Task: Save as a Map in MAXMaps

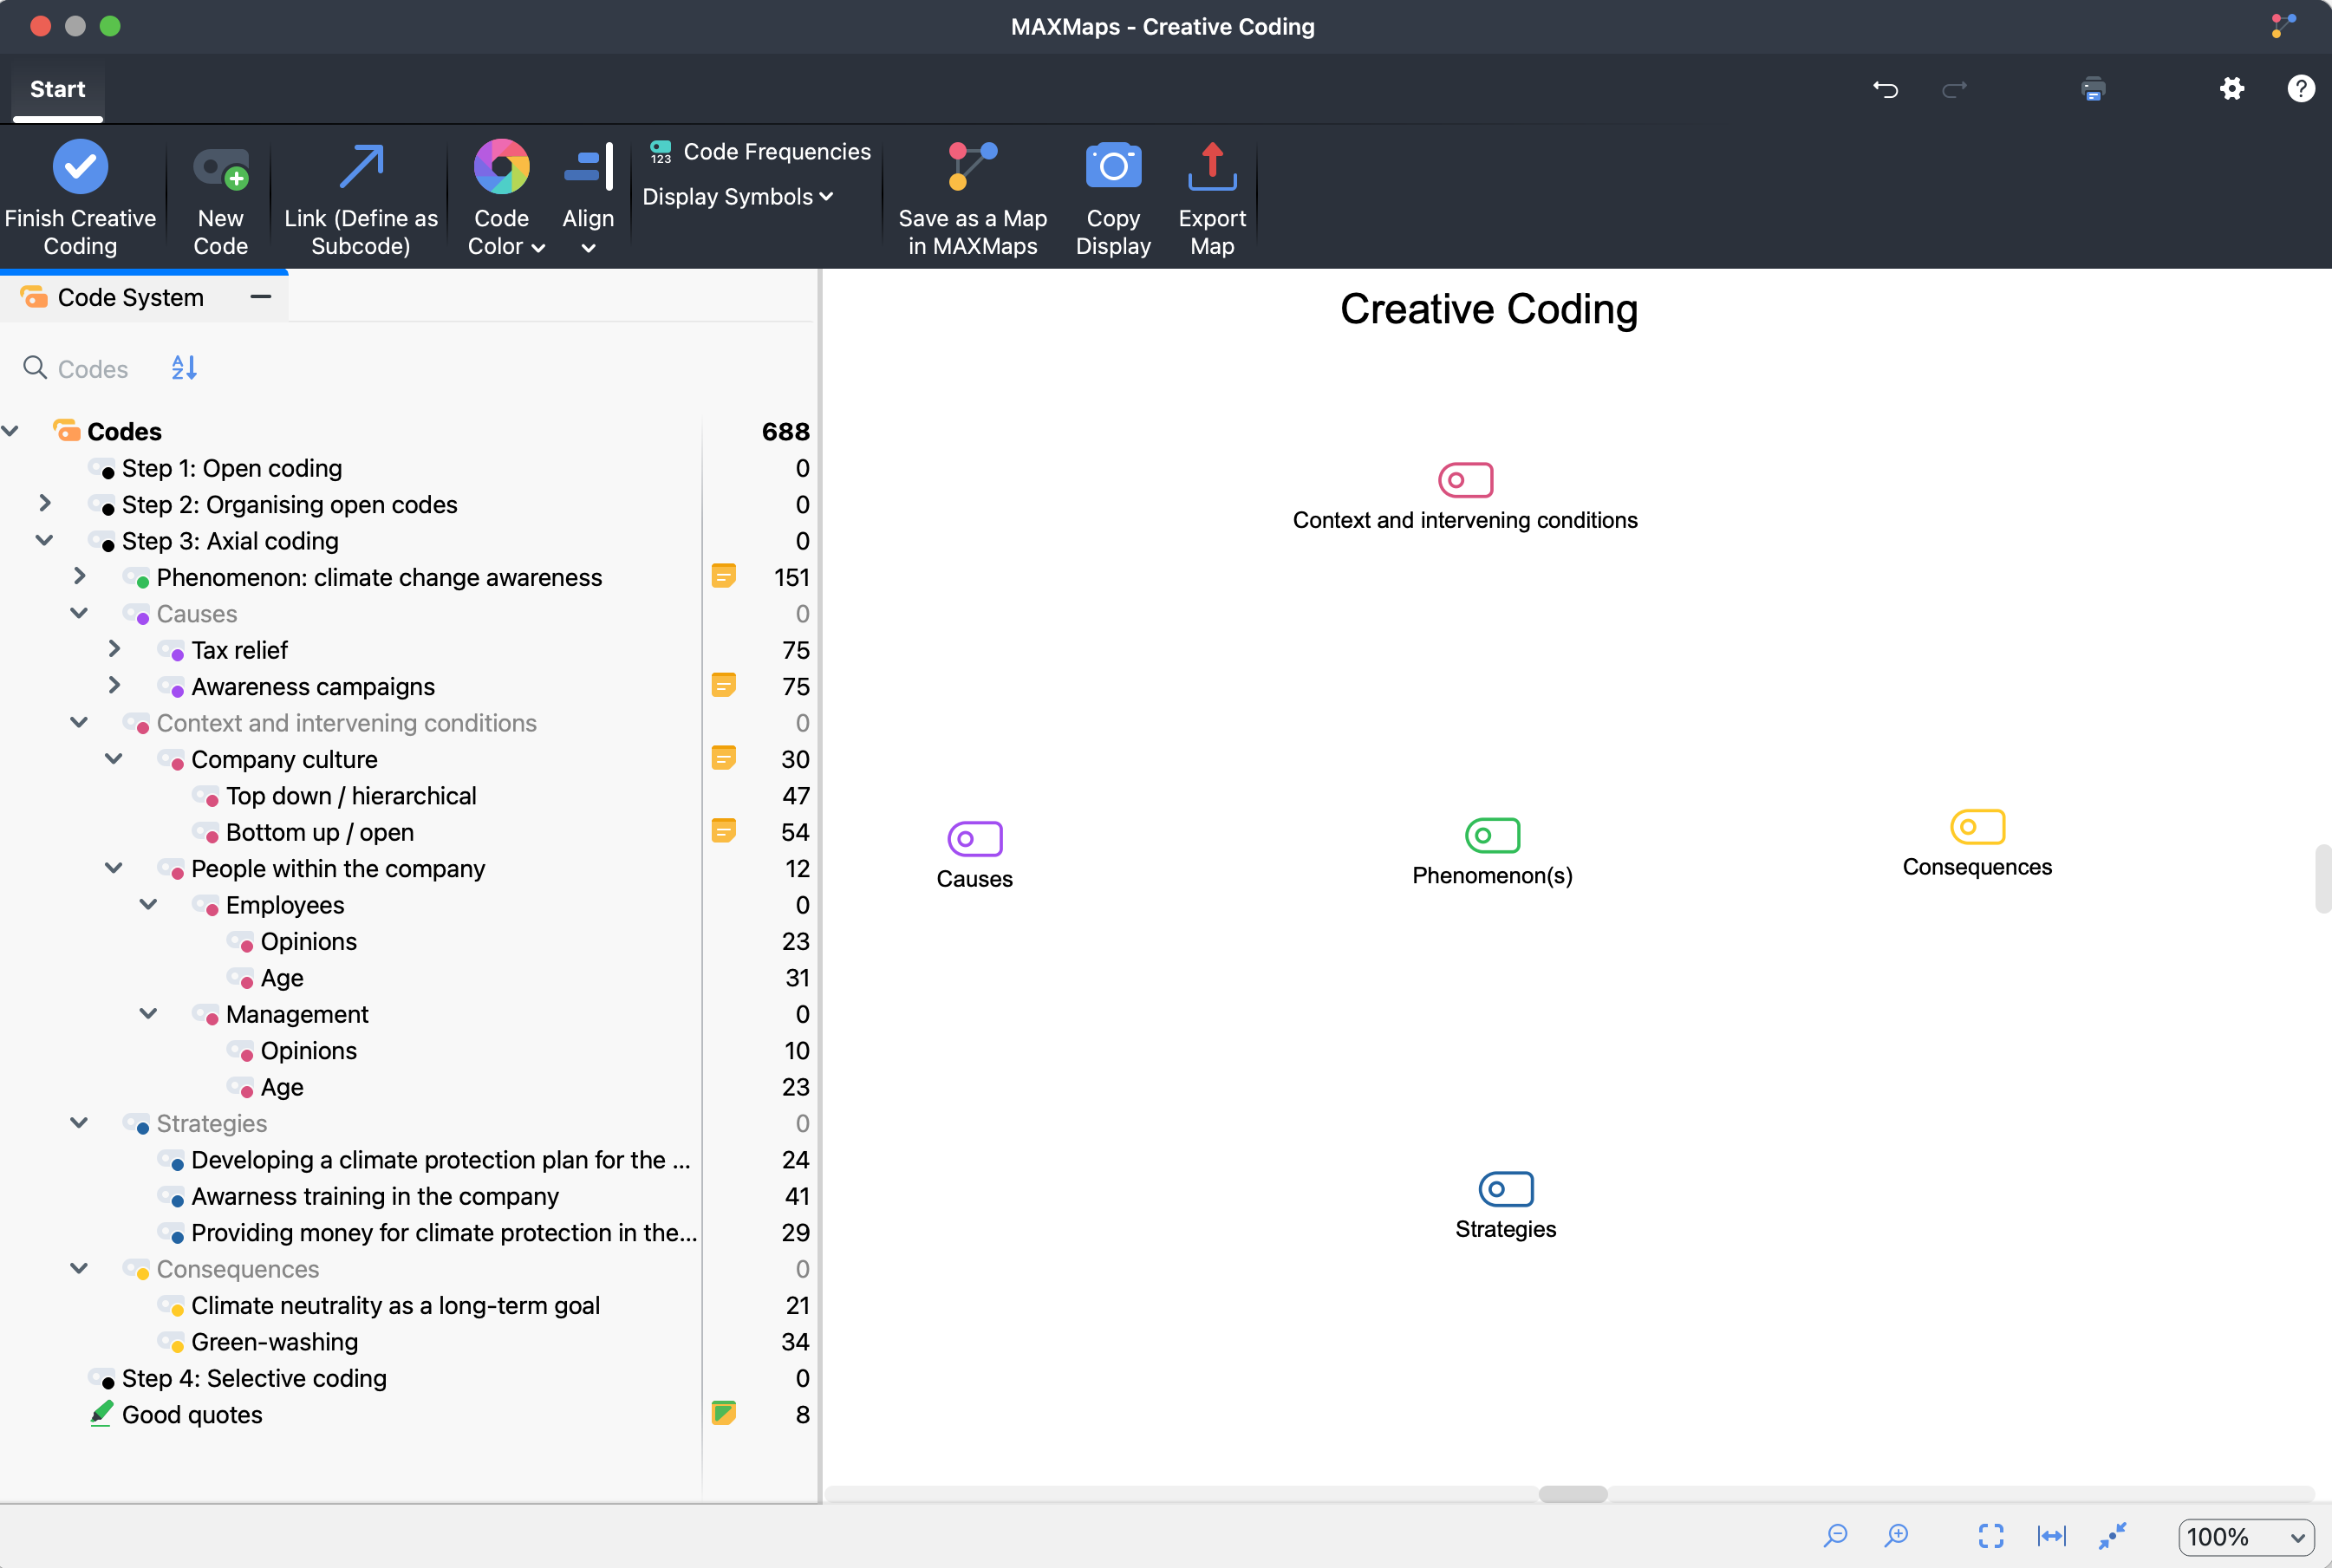Action: [x=971, y=196]
